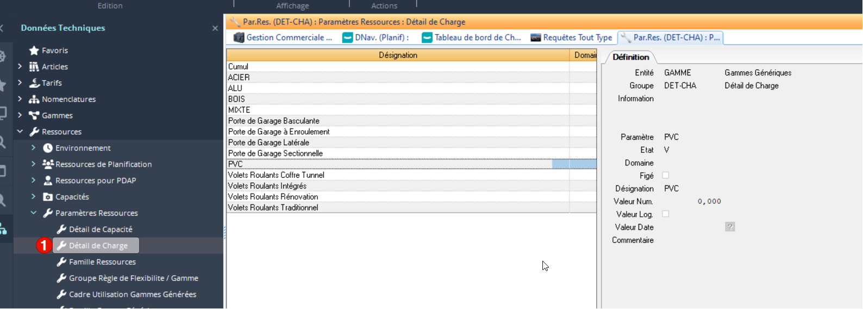Toggle the Figé checkbox

tap(665, 176)
